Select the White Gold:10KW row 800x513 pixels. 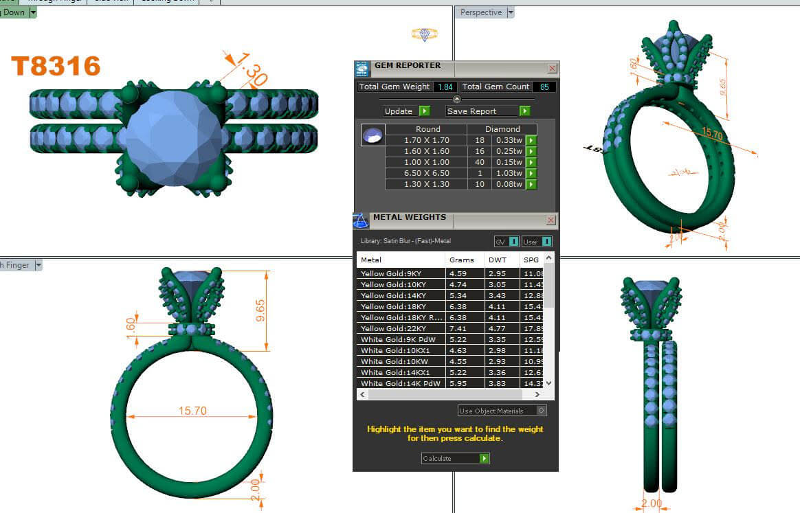click(449, 361)
